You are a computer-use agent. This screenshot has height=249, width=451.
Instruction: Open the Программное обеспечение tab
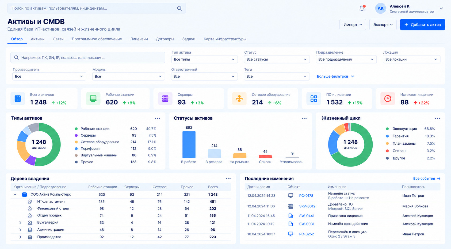(x=97, y=39)
